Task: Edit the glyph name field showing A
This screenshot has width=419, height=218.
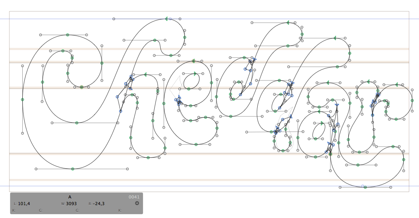Action: (70, 197)
